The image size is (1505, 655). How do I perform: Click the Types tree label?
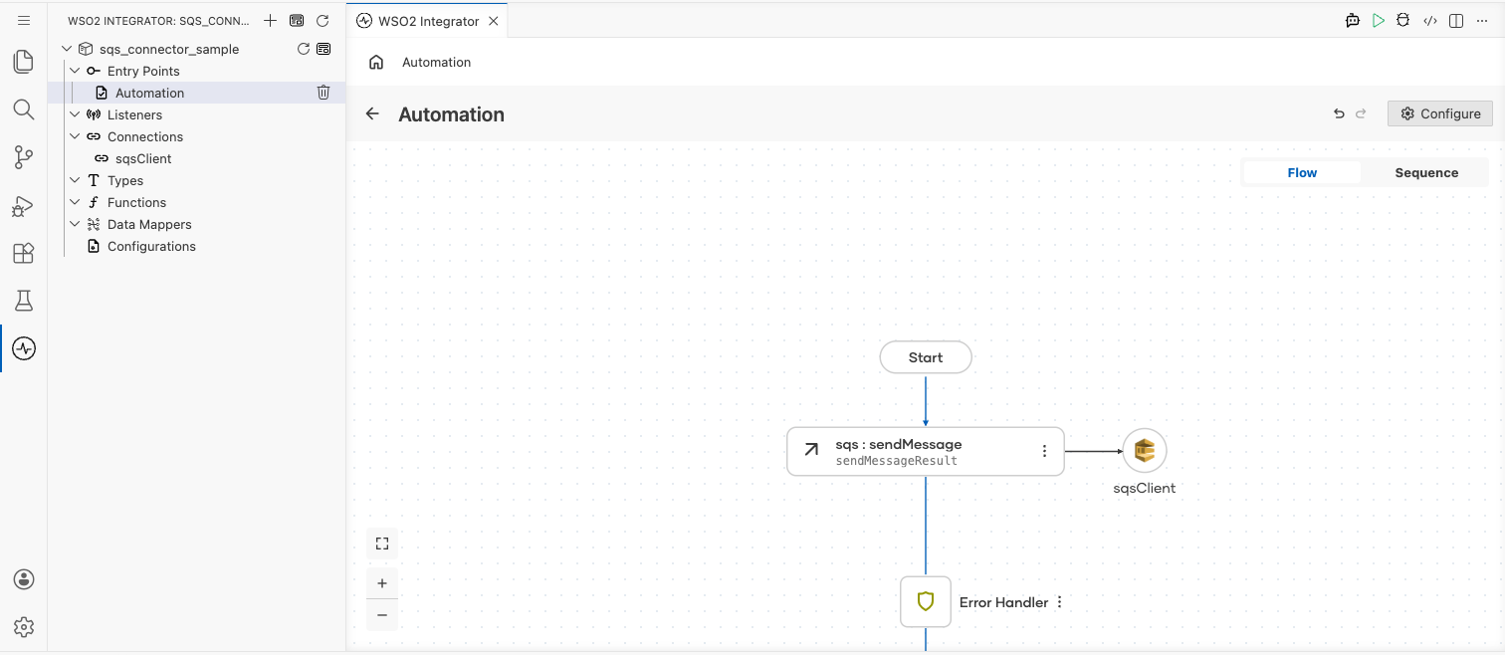tap(125, 180)
